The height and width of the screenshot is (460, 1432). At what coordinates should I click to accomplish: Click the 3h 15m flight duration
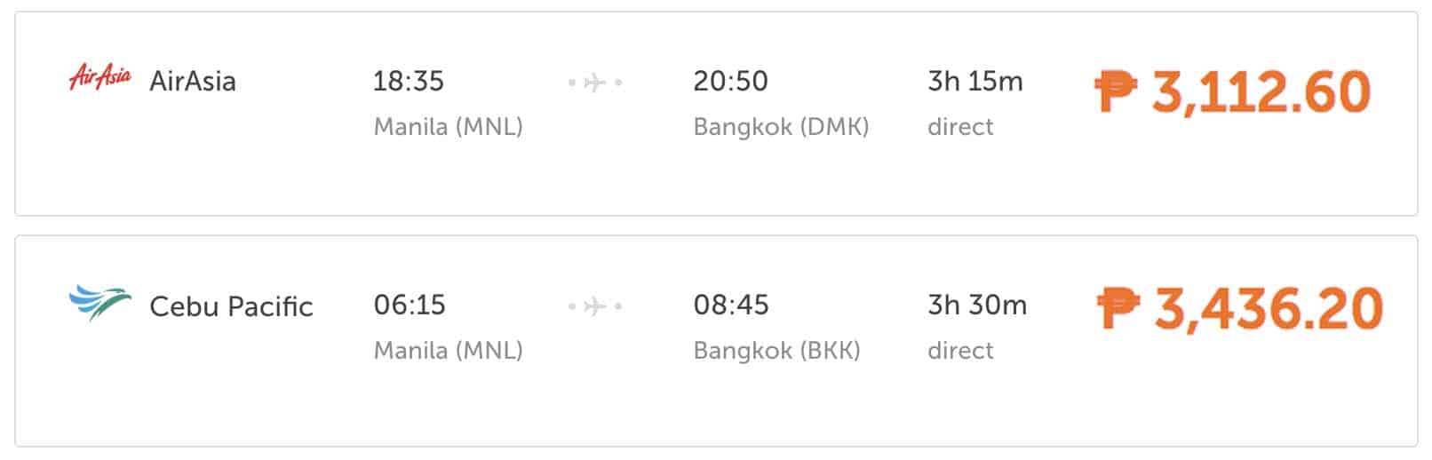(x=975, y=81)
